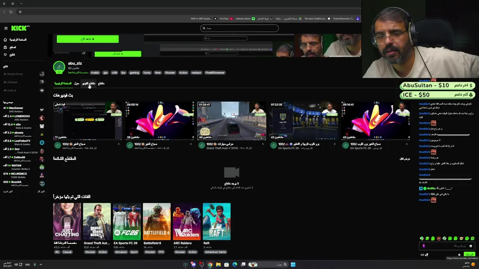This screenshot has height=269, width=479.
Task: Click the angry red emote in chat bar
Action: 439,238
